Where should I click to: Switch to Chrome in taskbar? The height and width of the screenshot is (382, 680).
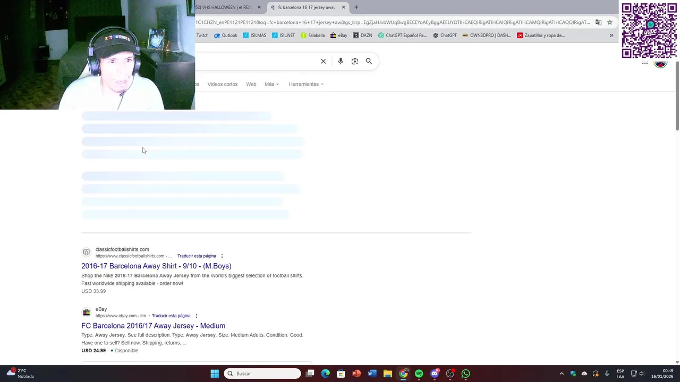[403, 374]
